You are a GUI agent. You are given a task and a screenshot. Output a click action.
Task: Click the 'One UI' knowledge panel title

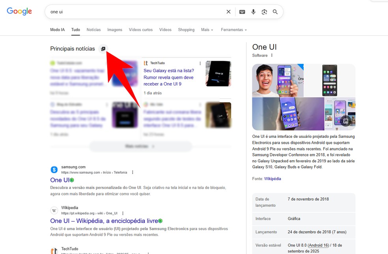pyautogui.click(x=264, y=47)
